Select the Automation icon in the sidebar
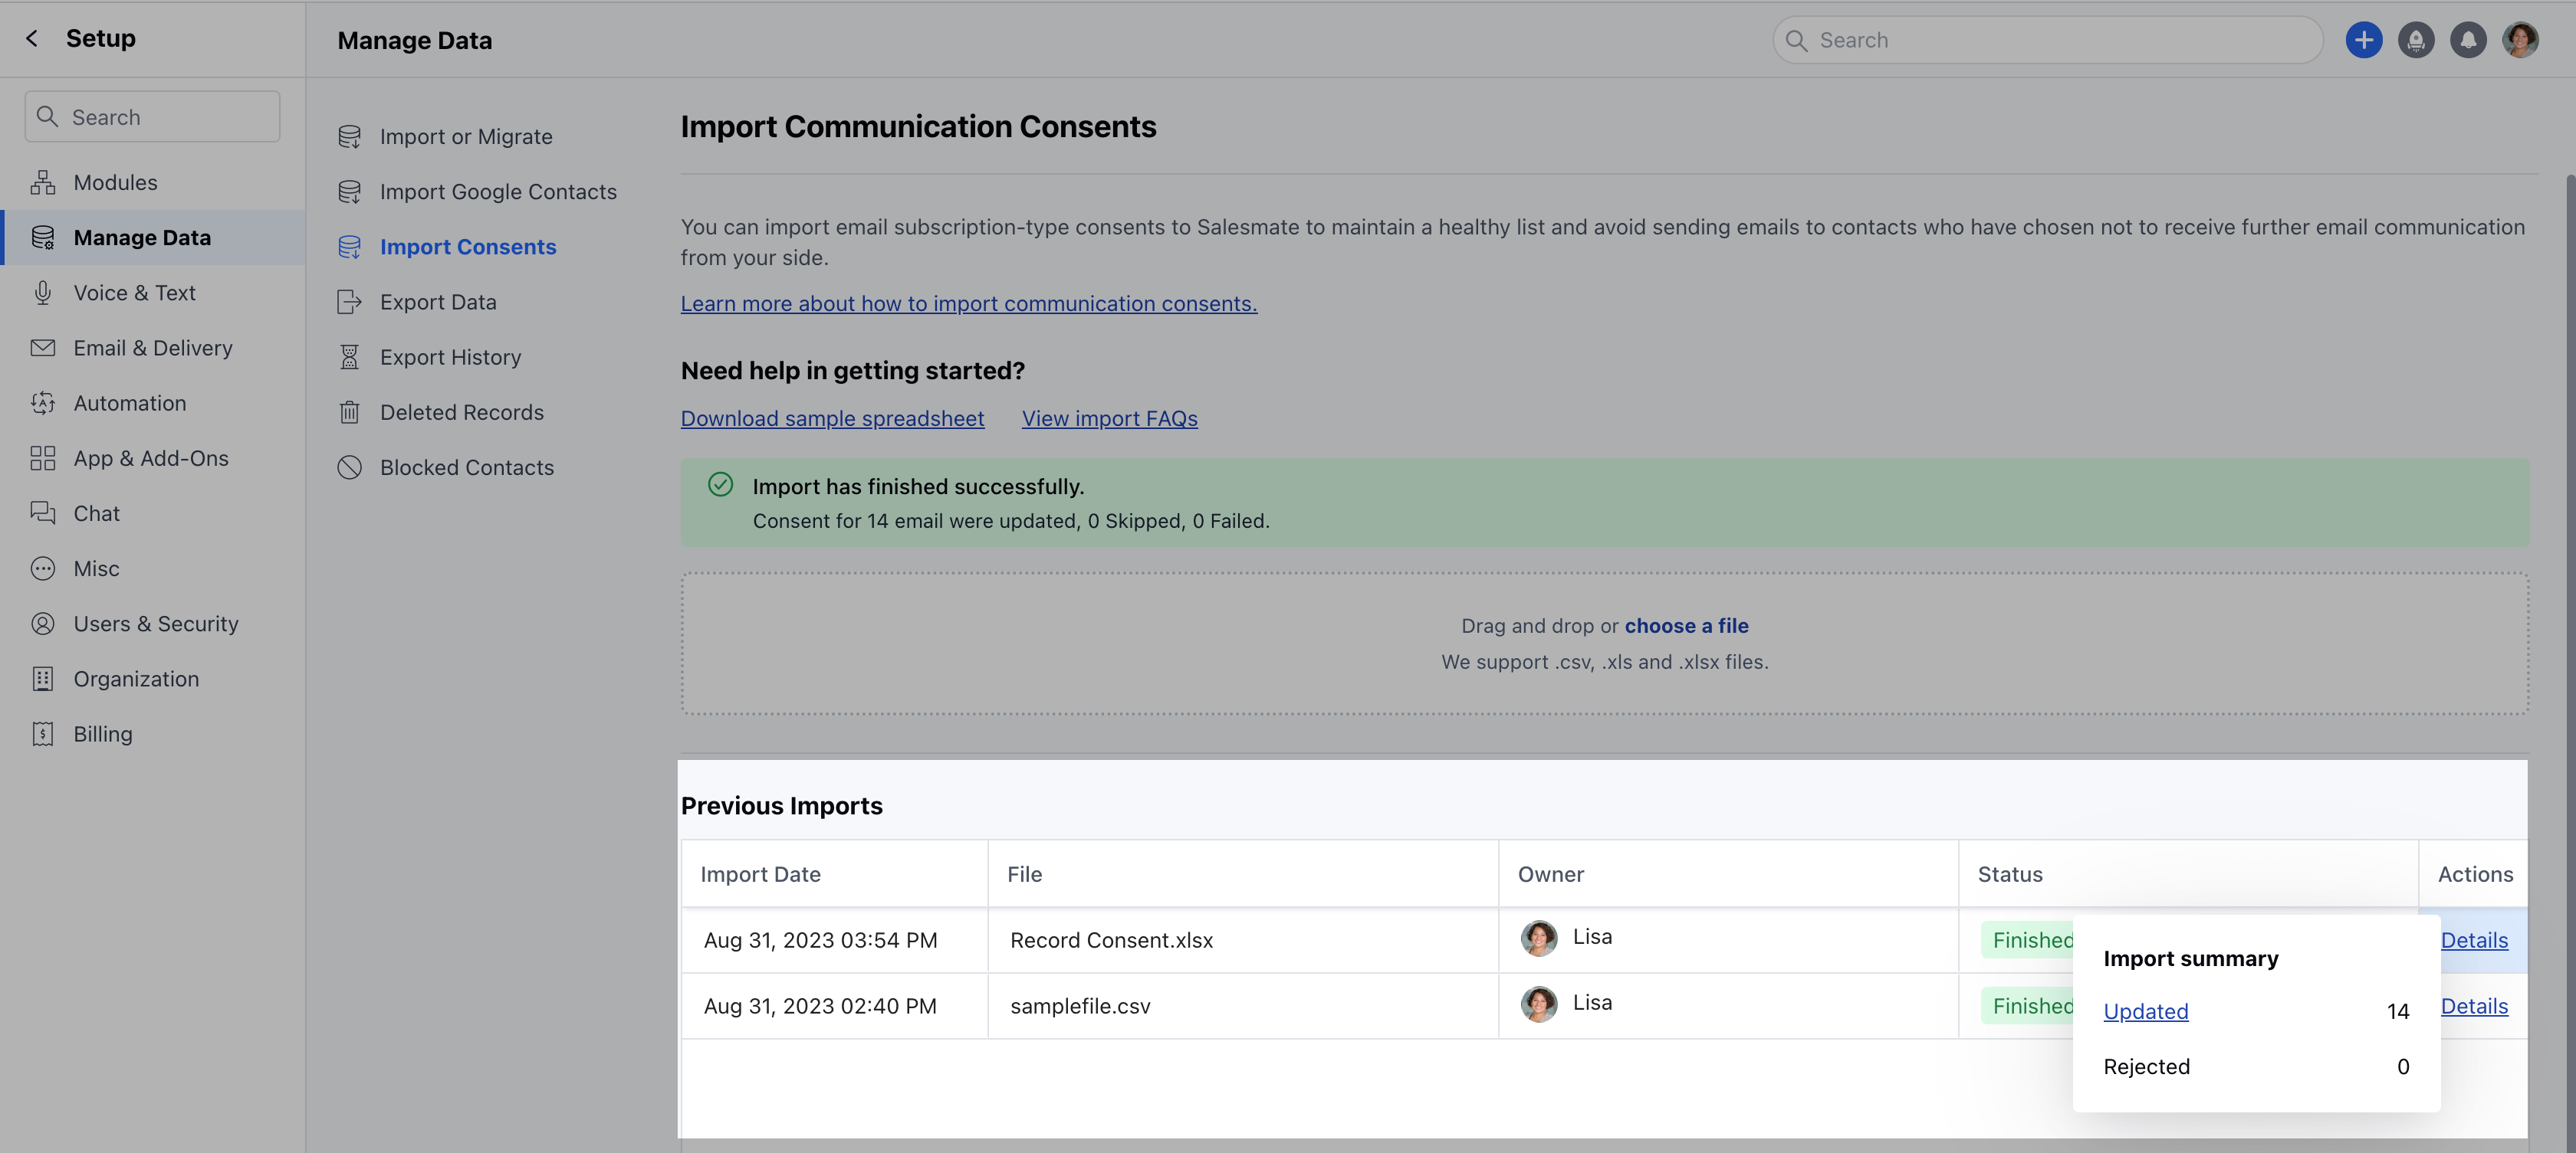Image resolution: width=2576 pixels, height=1153 pixels. pyautogui.click(x=42, y=403)
